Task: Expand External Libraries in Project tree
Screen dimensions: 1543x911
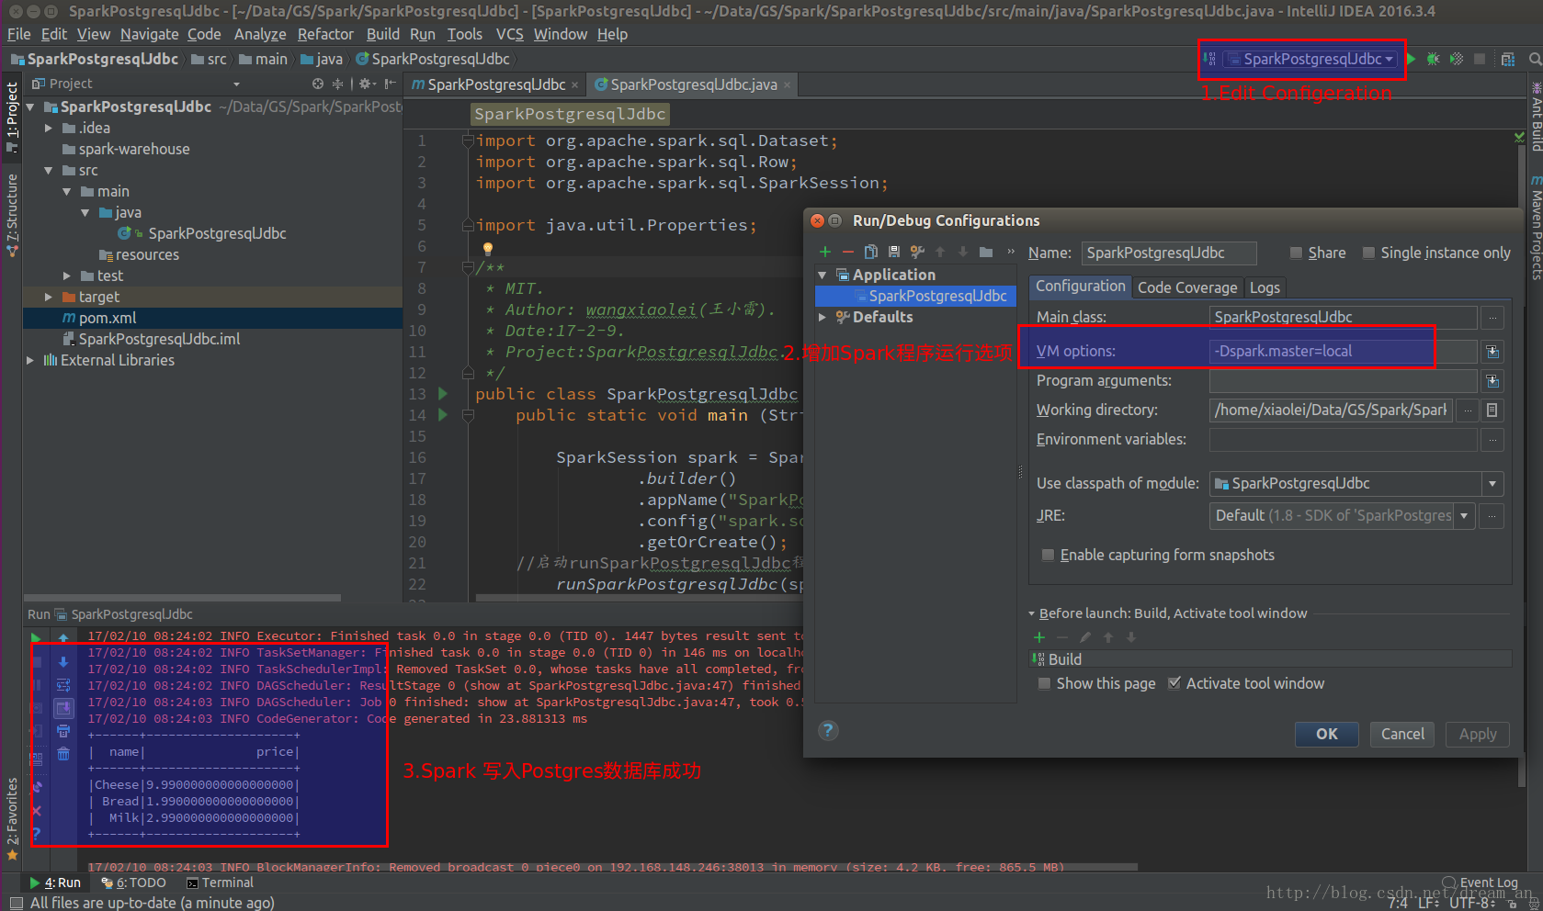Action: [30, 360]
